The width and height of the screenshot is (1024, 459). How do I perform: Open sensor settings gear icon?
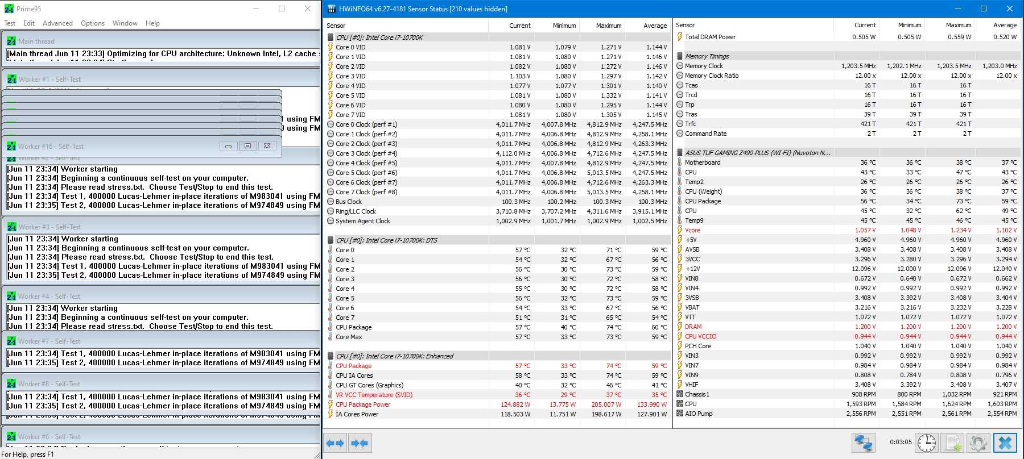978,443
